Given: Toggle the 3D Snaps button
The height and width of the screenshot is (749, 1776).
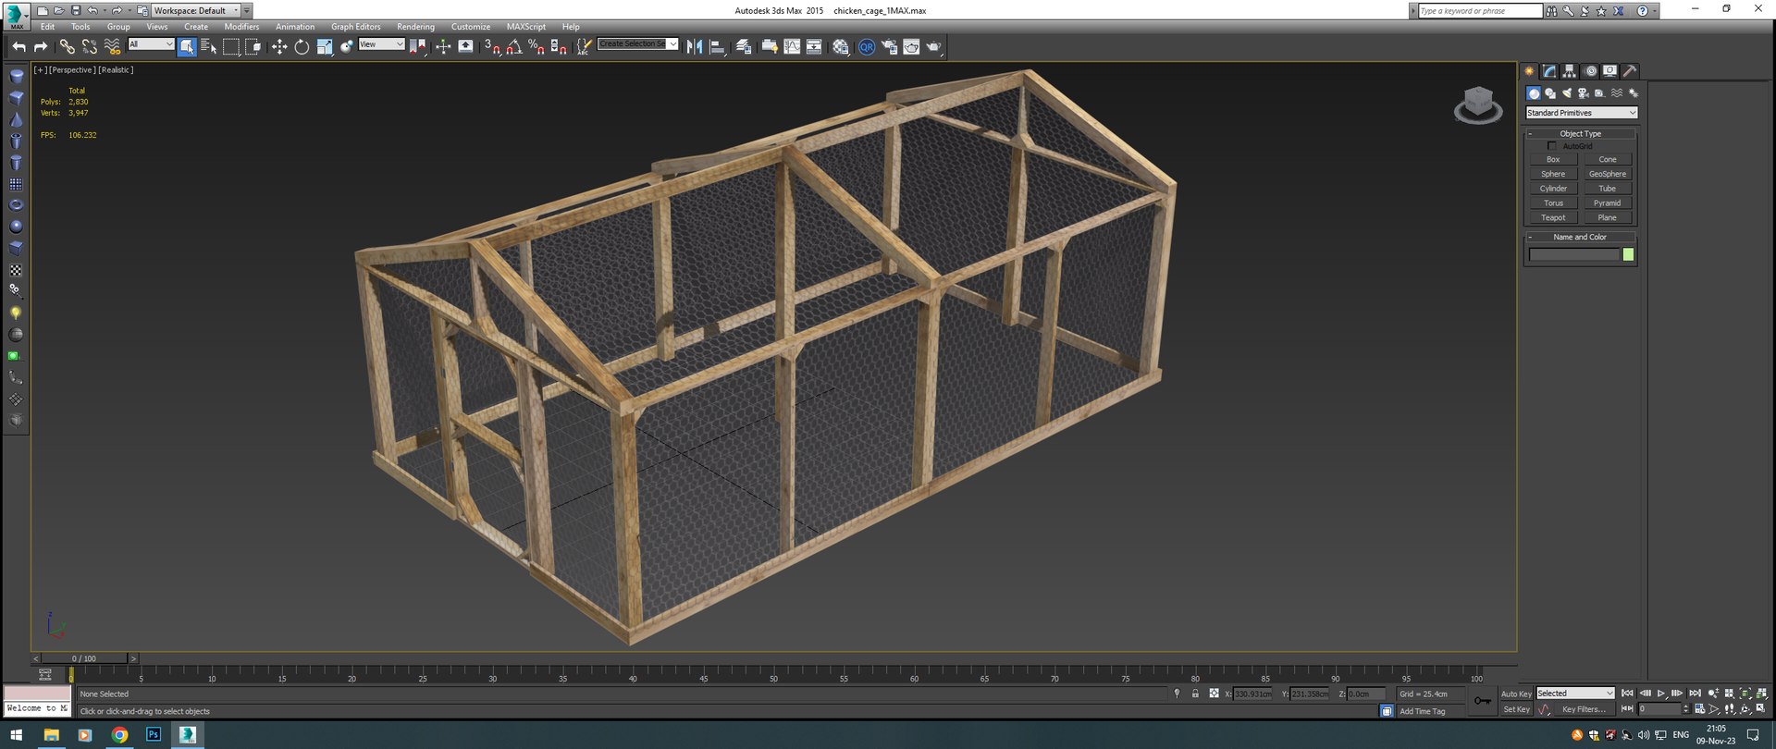Looking at the screenshot, I should tap(492, 47).
